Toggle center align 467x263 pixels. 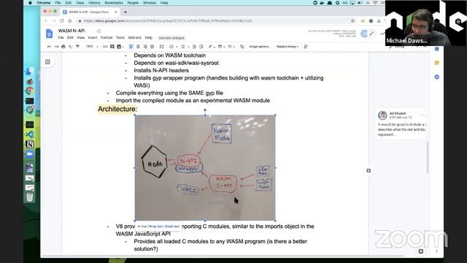coord(138,47)
